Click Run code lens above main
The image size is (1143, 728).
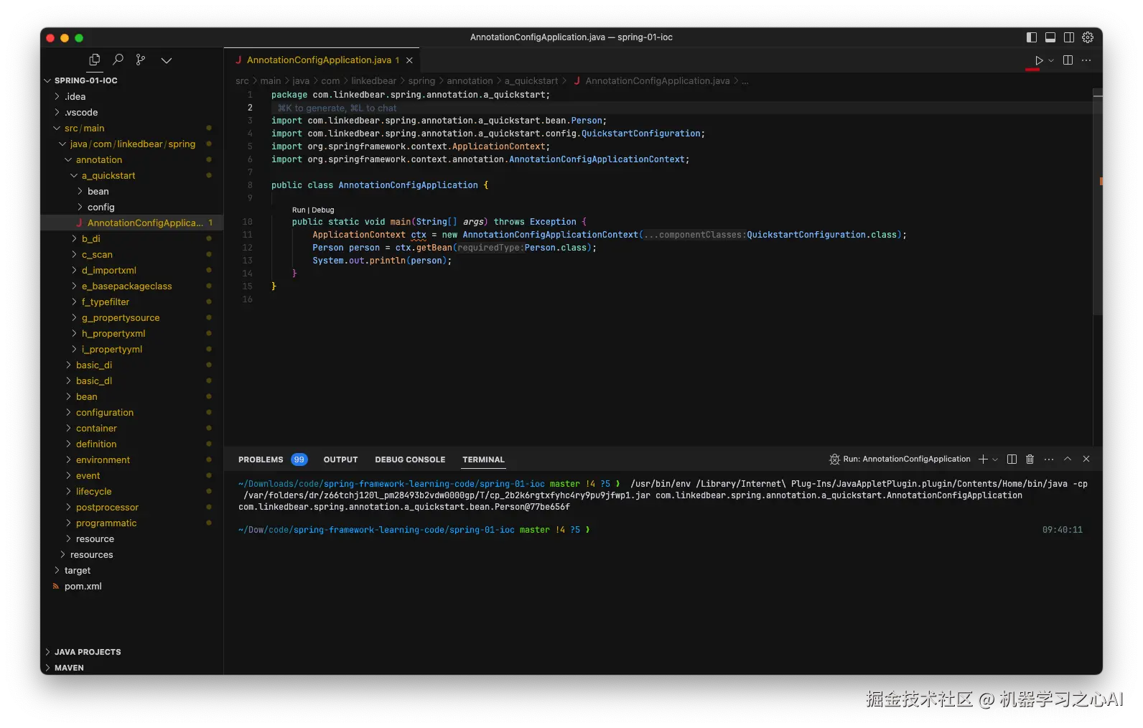click(298, 210)
